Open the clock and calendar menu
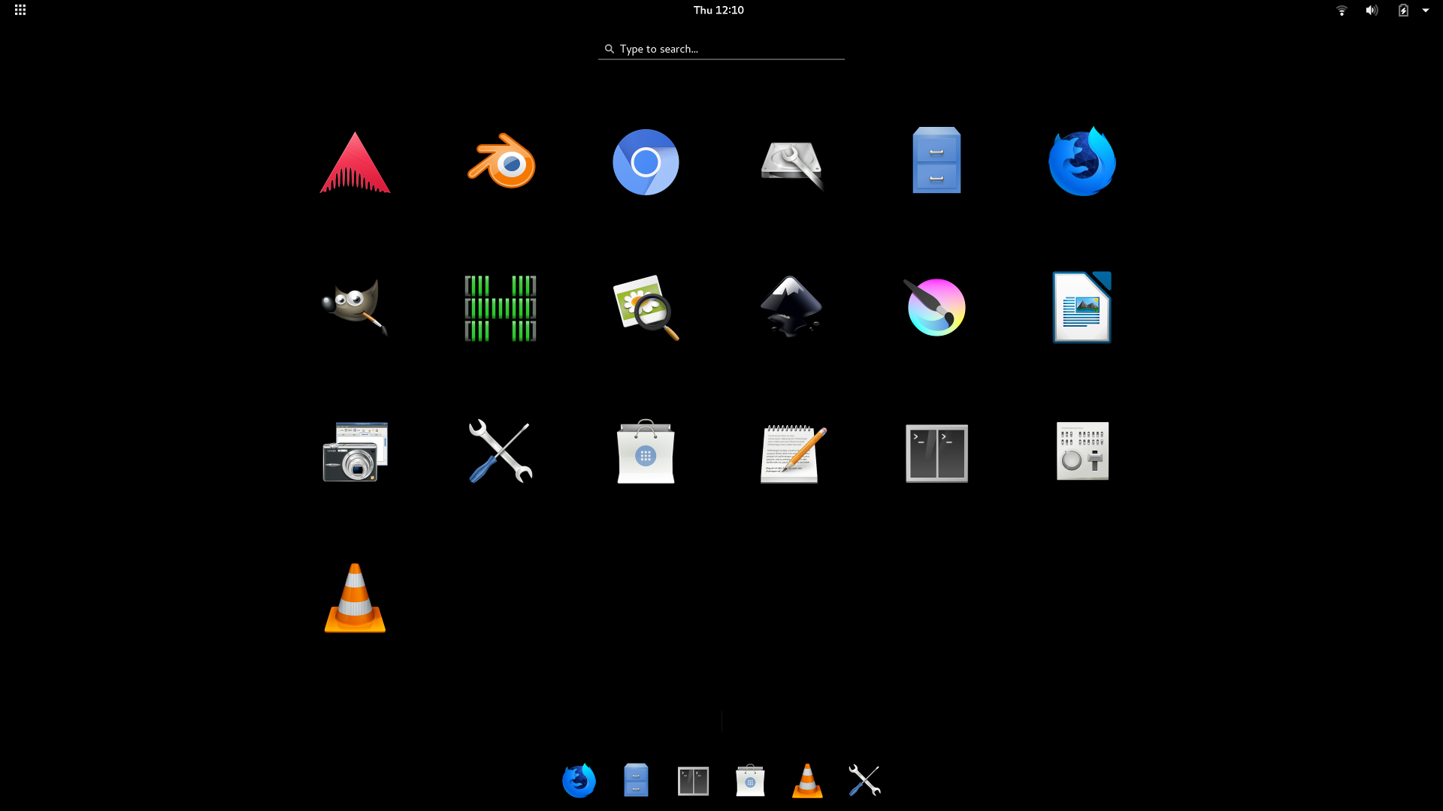 [x=718, y=10]
